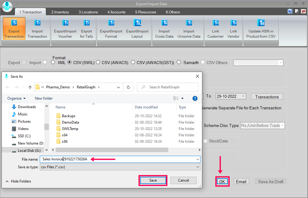
Task: Open the quick access toolbar dropdown arrow
Action: tap(17, 4)
